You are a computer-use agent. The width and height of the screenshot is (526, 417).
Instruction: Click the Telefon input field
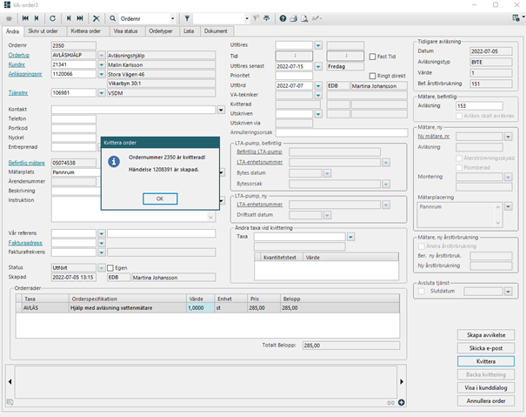coord(73,119)
